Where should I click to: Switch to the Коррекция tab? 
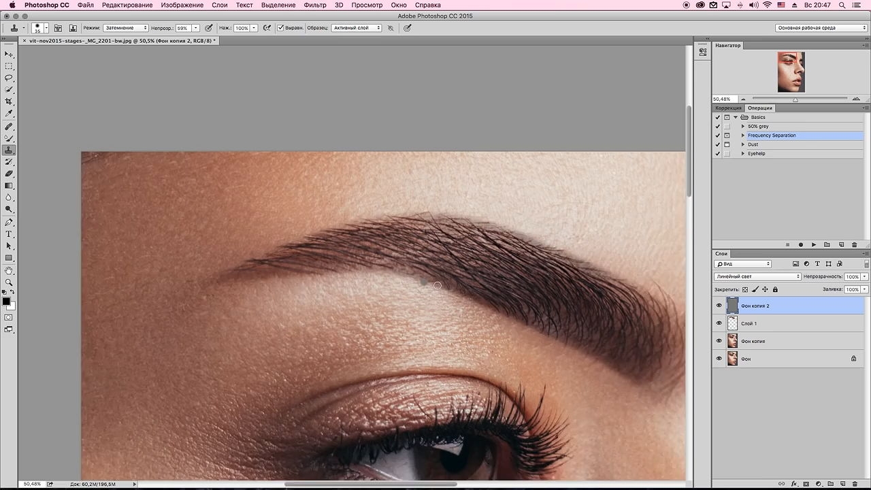point(728,108)
